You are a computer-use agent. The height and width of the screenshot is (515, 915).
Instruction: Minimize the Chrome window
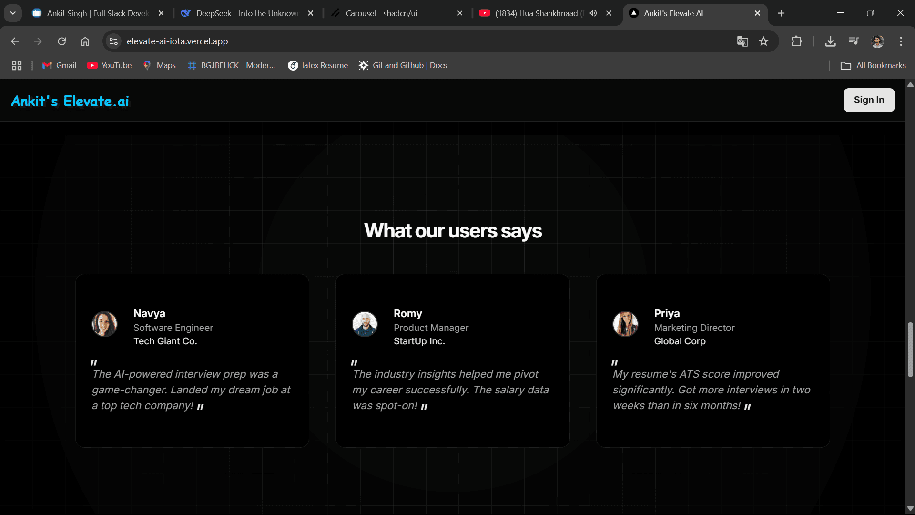[x=840, y=13]
